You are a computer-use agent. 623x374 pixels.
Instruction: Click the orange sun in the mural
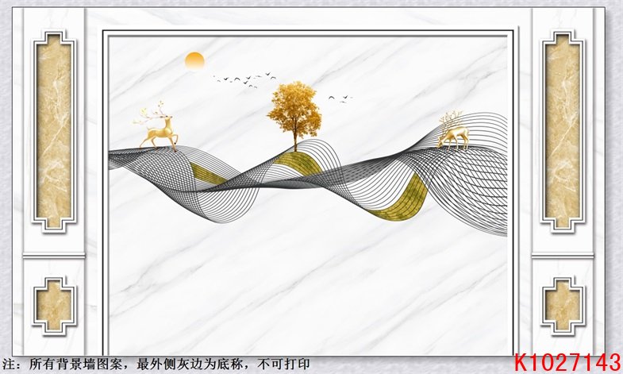[x=194, y=62]
